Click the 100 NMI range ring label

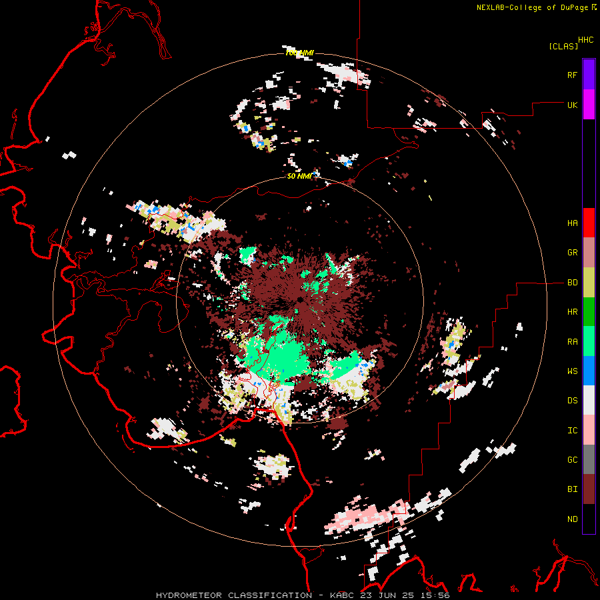point(299,53)
